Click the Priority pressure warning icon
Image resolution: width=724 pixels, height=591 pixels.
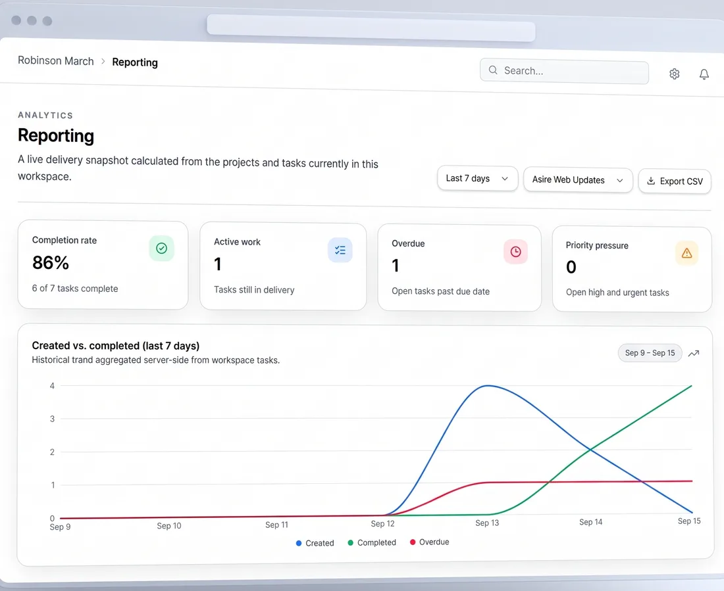[x=686, y=253]
